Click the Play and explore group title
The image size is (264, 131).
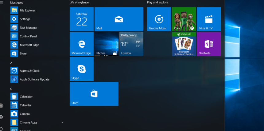click(x=157, y=2)
